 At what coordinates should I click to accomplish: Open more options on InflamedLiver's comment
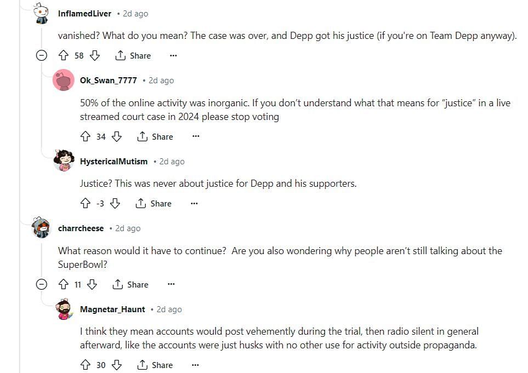[x=173, y=55]
